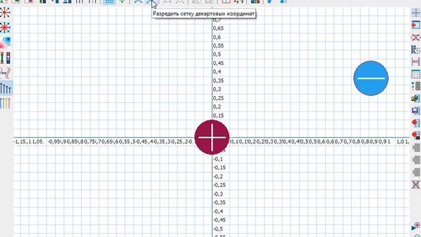This screenshot has height=237, width=421.
Task: Select the blue negative charge circle
Action: tap(371, 78)
